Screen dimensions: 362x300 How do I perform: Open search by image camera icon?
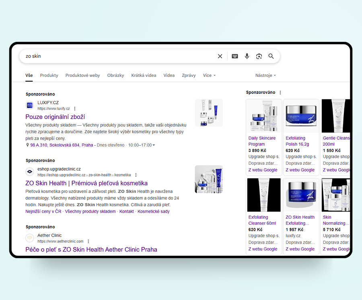(x=259, y=56)
